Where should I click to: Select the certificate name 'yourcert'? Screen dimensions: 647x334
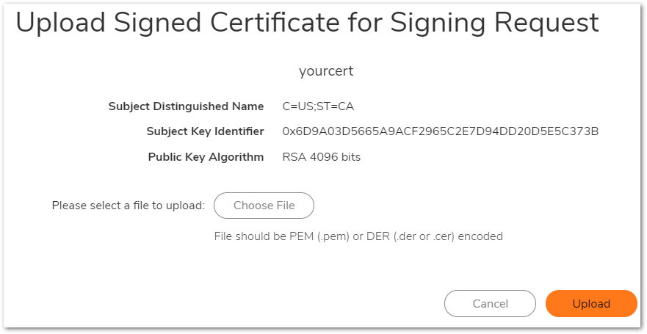tap(326, 71)
